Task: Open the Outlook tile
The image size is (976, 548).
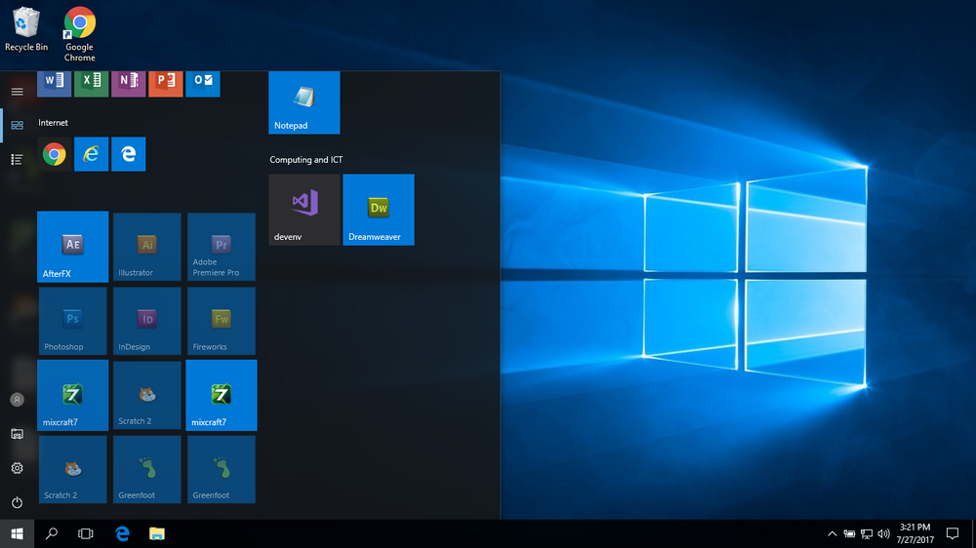Action: tap(203, 84)
